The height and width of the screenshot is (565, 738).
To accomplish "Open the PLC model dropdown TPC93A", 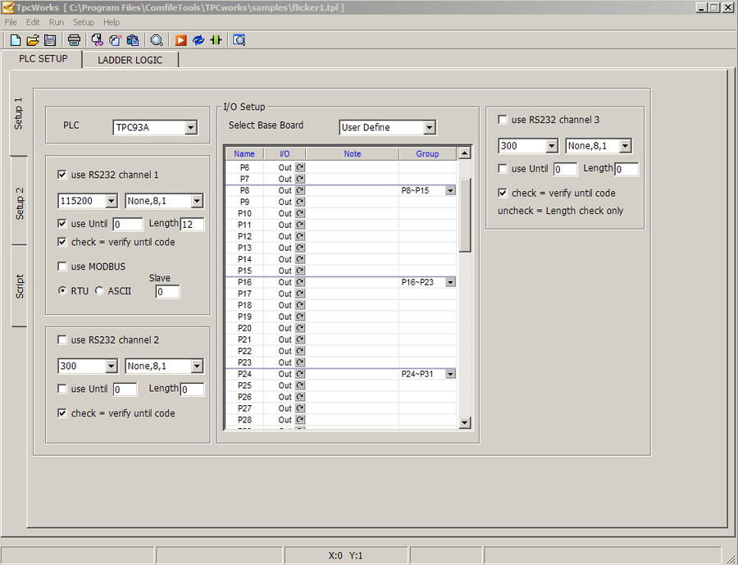I will click(190, 128).
